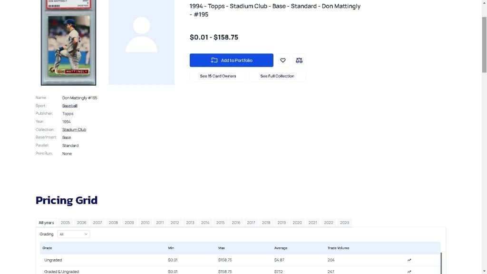Image resolution: width=487 pixels, height=274 pixels.
Task: Open trend chart for Ungraded row
Action: (409, 260)
